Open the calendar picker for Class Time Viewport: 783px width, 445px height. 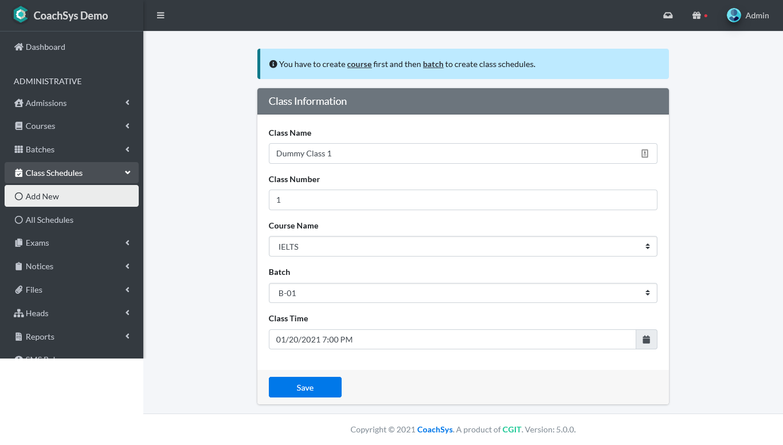tap(646, 340)
